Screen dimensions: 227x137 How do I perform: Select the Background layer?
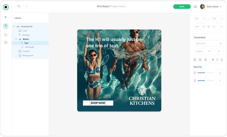tap(28, 55)
